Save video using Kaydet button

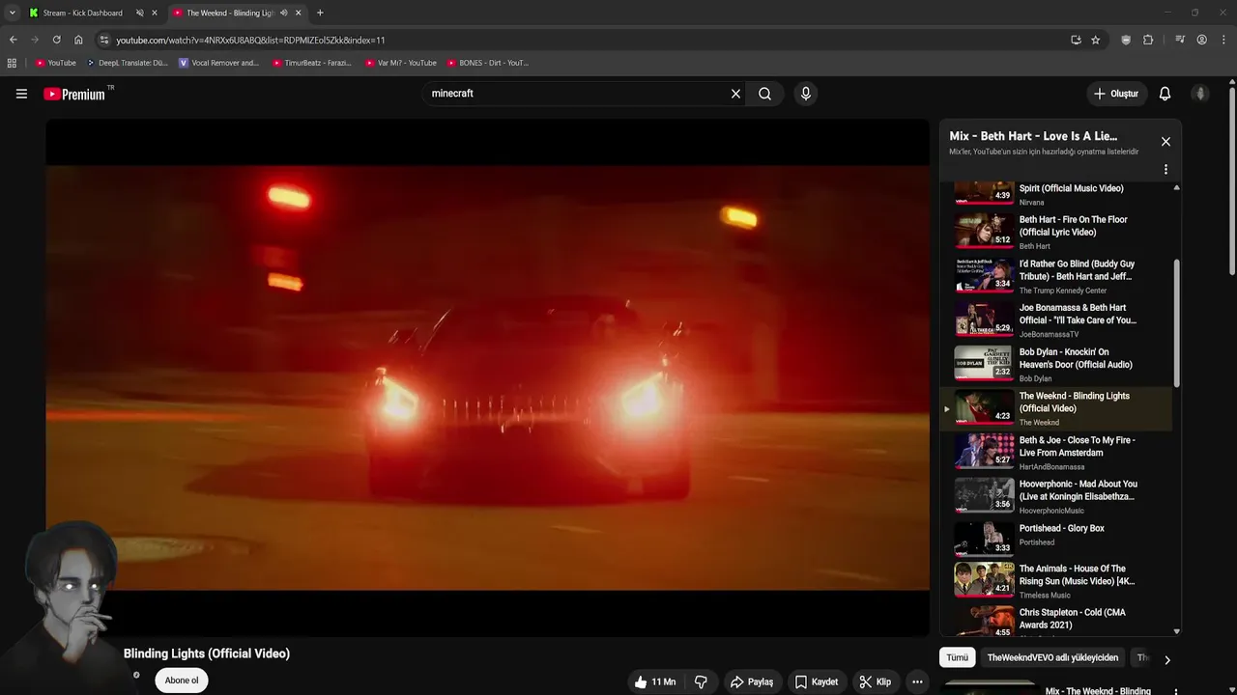(817, 681)
